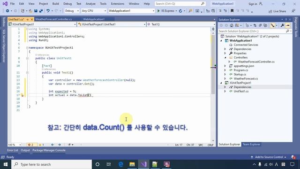Open the Test menu

(x=79, y=4)
